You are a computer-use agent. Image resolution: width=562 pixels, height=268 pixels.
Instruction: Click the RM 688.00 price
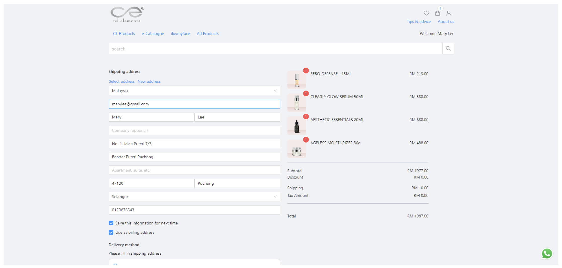coord(419,120)
